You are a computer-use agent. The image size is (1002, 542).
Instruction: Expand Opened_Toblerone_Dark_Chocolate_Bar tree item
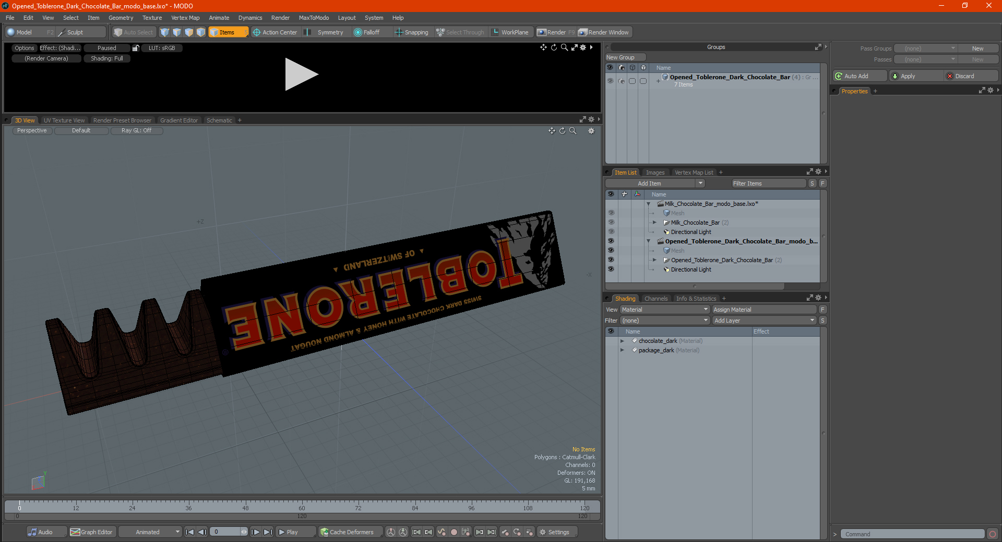pos(654,260)
